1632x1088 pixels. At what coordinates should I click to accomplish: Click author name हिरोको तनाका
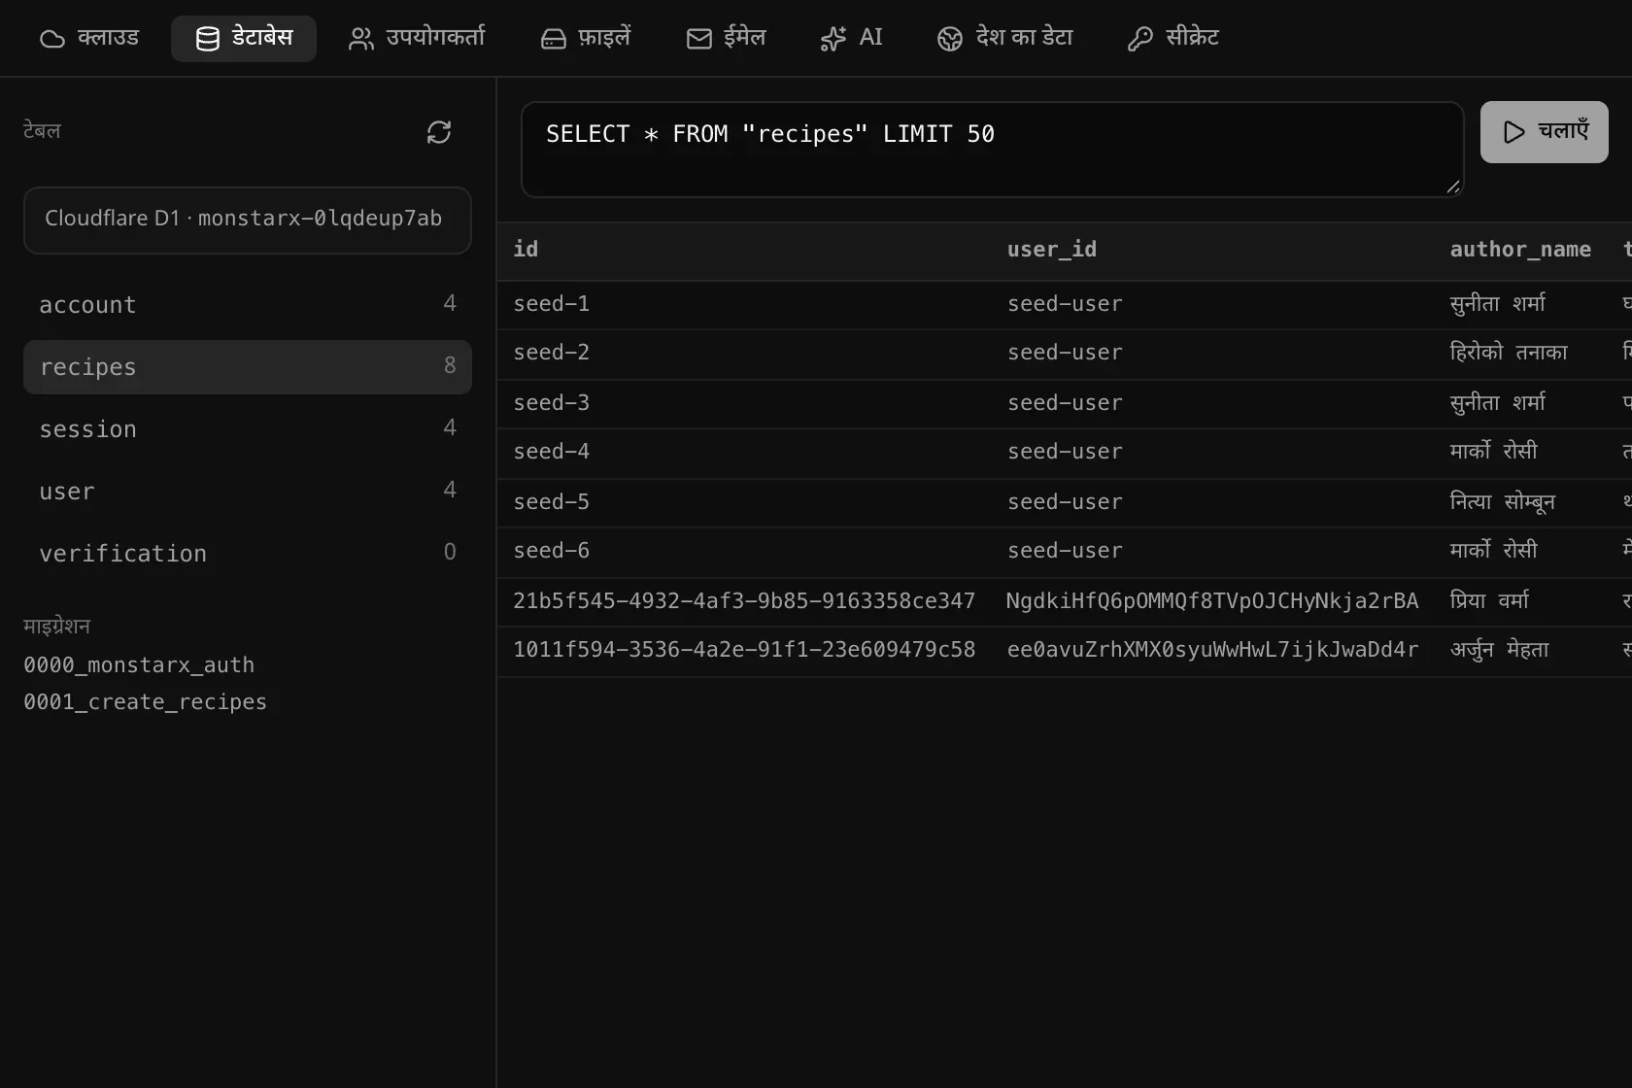(x=1509, y=353)
